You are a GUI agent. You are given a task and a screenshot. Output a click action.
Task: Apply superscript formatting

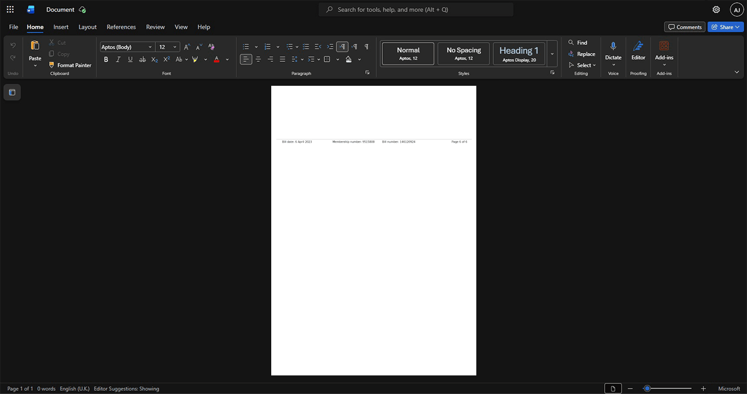pos(166,60)
